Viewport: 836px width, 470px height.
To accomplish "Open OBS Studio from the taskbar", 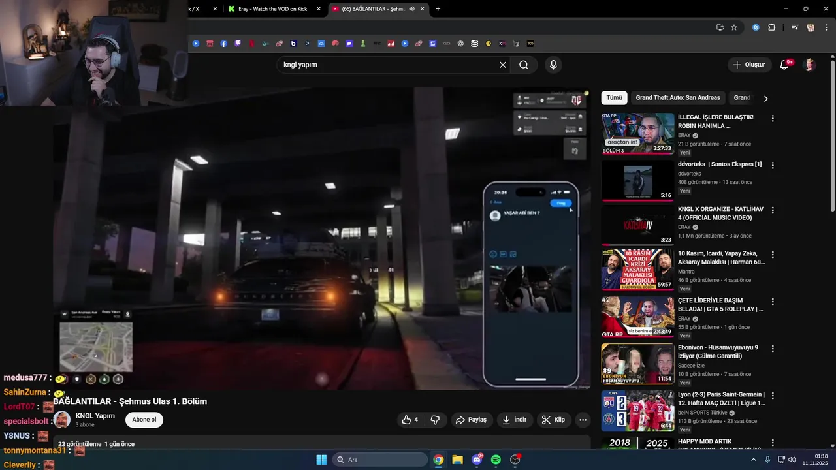I will 515,460.
